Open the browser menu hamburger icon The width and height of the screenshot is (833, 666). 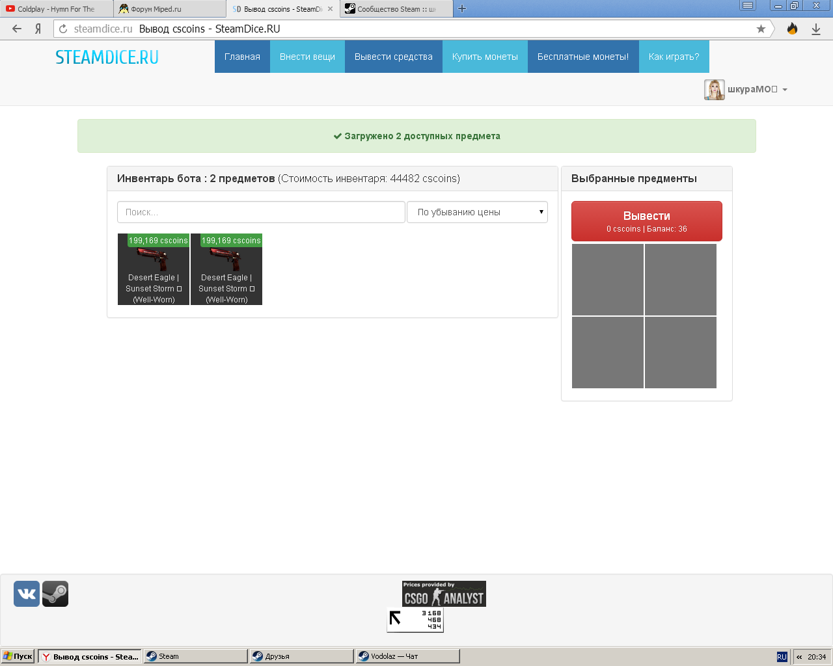click(748, 6)
